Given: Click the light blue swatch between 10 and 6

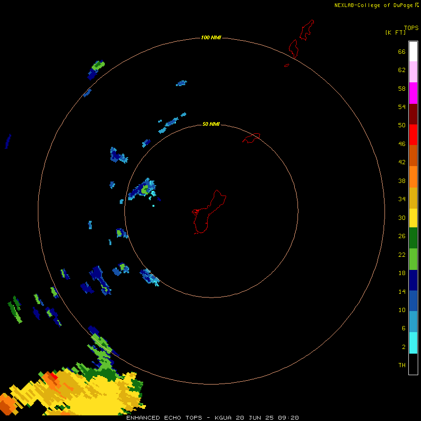Looking at the screenshot, I should click(x=413, y=322).
